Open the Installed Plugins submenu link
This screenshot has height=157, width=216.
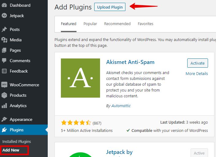click(17, 142)
